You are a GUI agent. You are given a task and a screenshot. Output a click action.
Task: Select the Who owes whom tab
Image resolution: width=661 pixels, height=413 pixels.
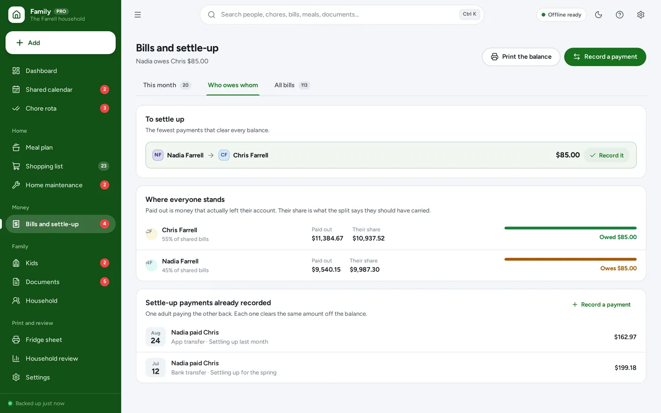coord(233,85)
